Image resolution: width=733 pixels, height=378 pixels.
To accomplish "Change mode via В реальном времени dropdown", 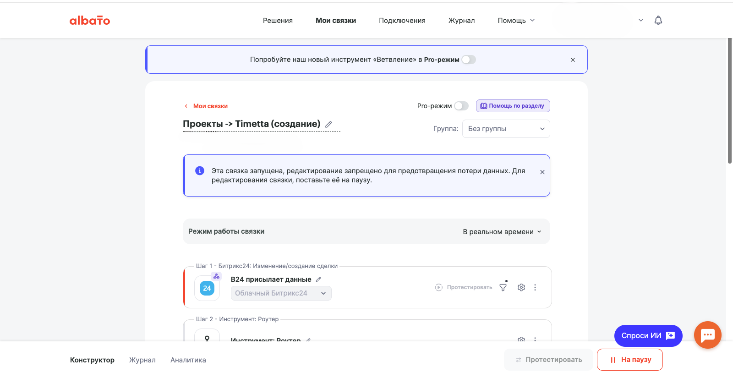I will [502, 232].
